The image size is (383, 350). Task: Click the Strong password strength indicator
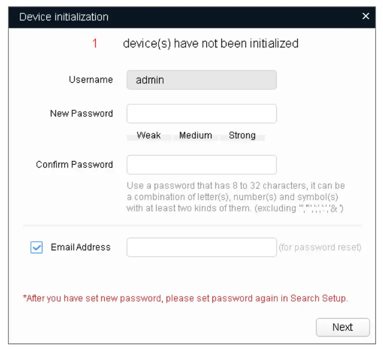tap(242, 136)
